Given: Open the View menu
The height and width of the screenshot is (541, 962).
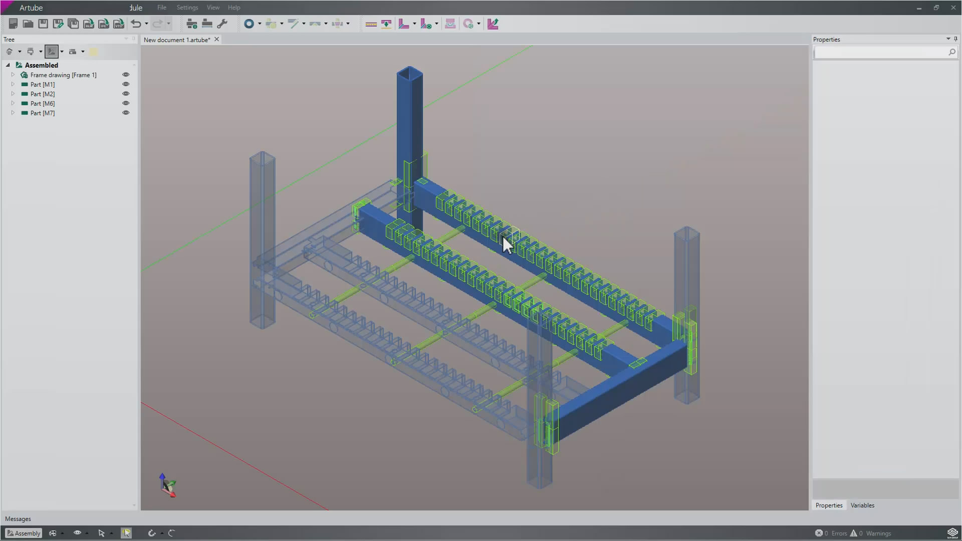Looking at the screenshot, I should [213, 8].
